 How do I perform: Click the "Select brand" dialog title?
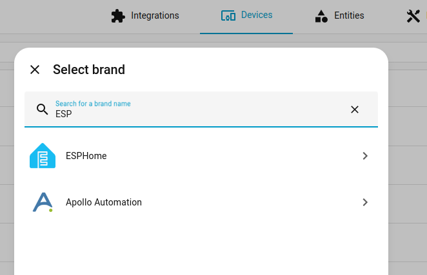pyautogui.click(x=89, y=70)
